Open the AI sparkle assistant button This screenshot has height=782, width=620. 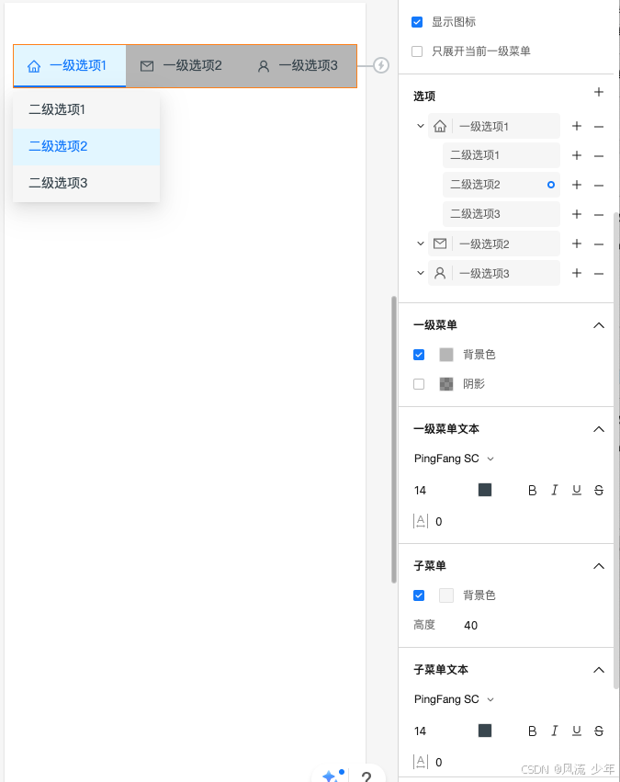(x=332, y=775)
